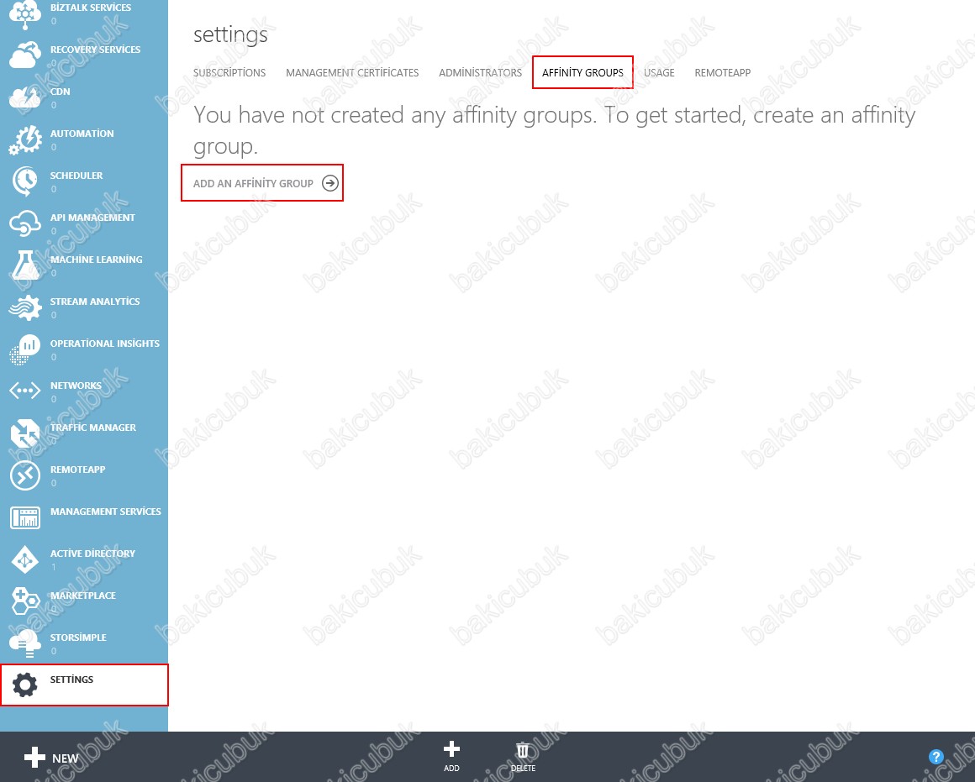Select the Active Directory diamond icon
Image resolution: width=975 pixels, height=782 pixels.
tap(25, 559)
